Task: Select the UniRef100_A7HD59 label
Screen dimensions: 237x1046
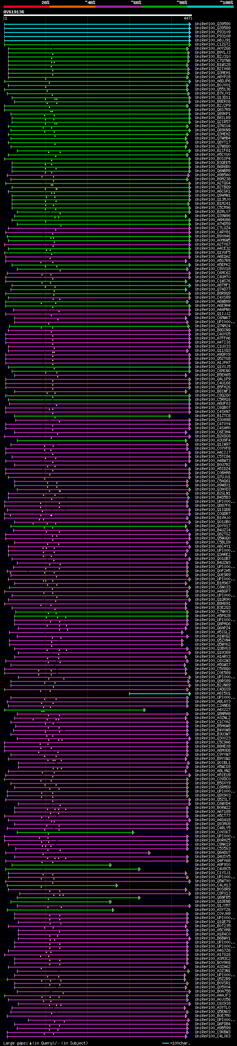Action: pos(213,224)
